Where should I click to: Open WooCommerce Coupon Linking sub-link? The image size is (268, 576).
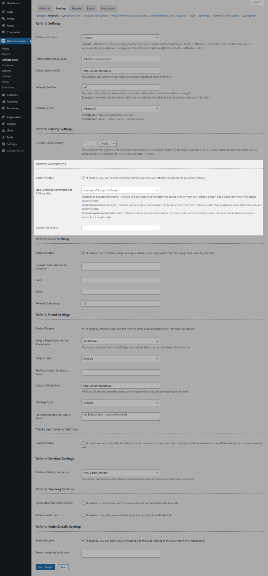129,16
